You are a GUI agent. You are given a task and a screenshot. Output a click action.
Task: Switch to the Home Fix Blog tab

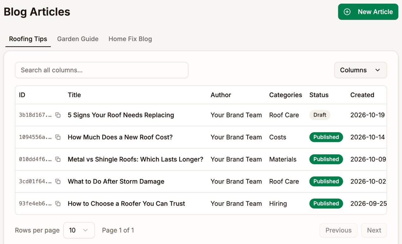[x=130, y=39]
